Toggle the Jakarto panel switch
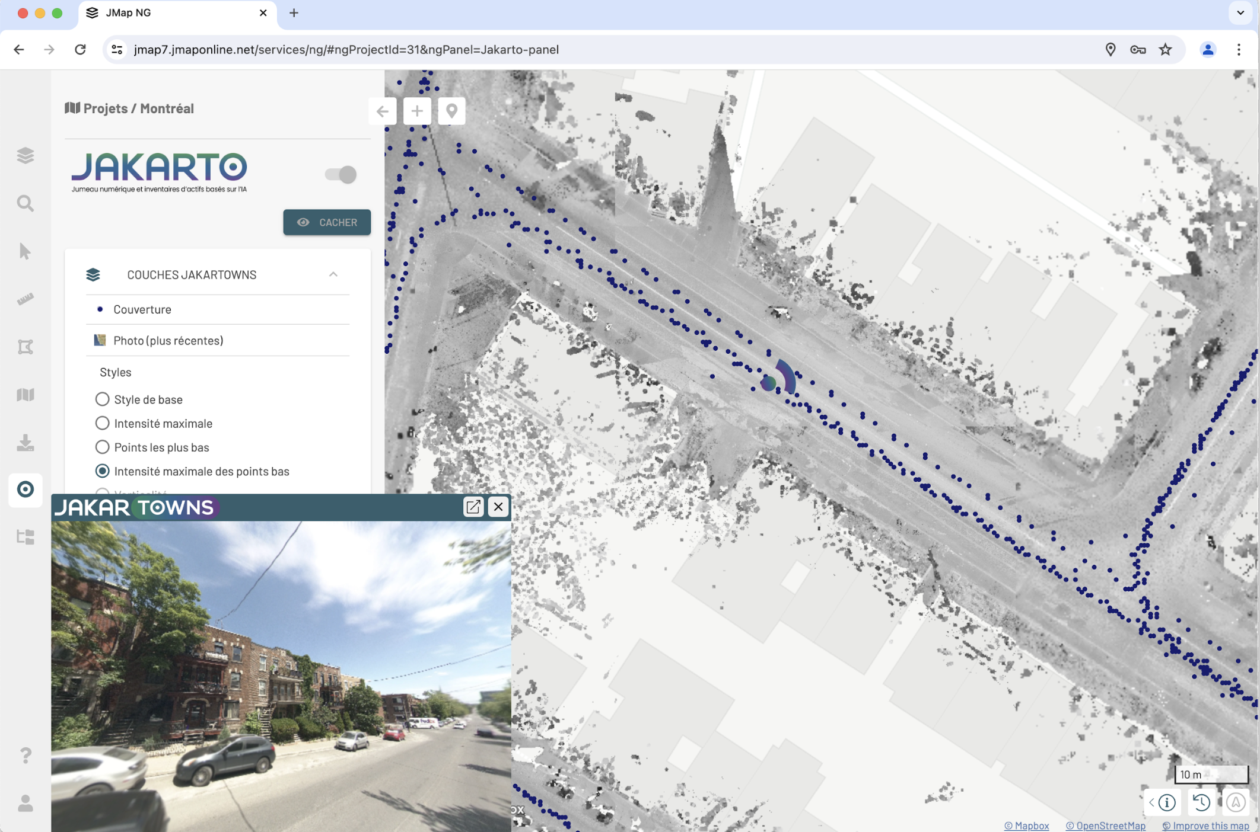This screenshot has height=832, width=1260. pyautogui.click(x=341, y=174)
